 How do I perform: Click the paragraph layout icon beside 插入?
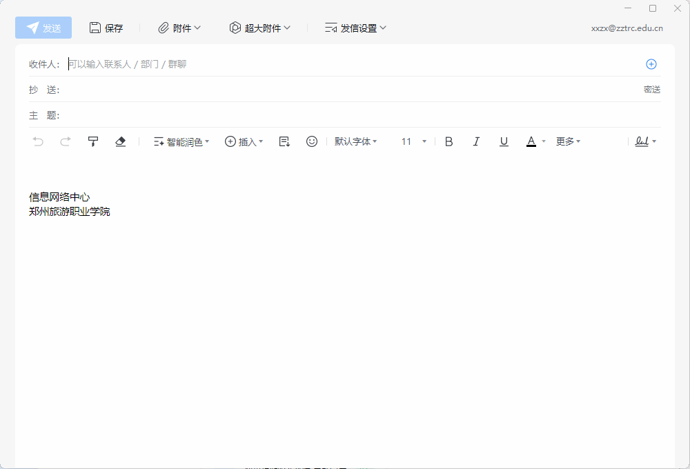284,141
